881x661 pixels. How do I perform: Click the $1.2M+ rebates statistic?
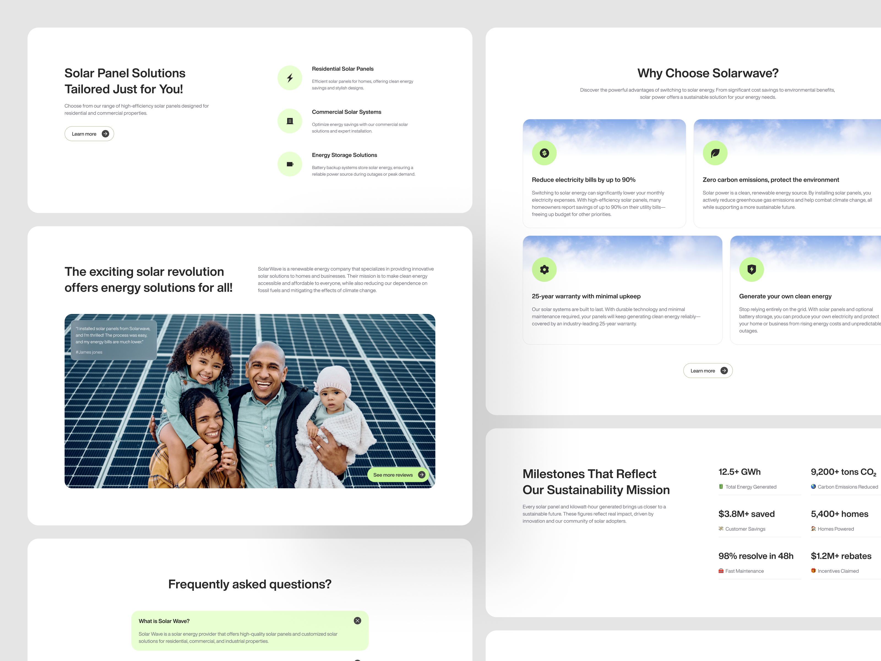click(841, 556)
